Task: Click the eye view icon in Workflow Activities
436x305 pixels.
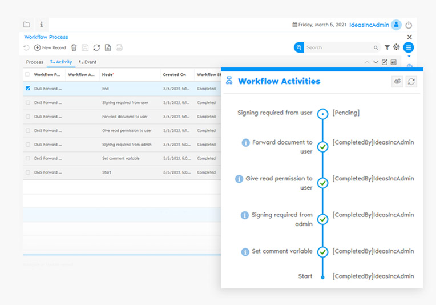Action: (397, 82)
